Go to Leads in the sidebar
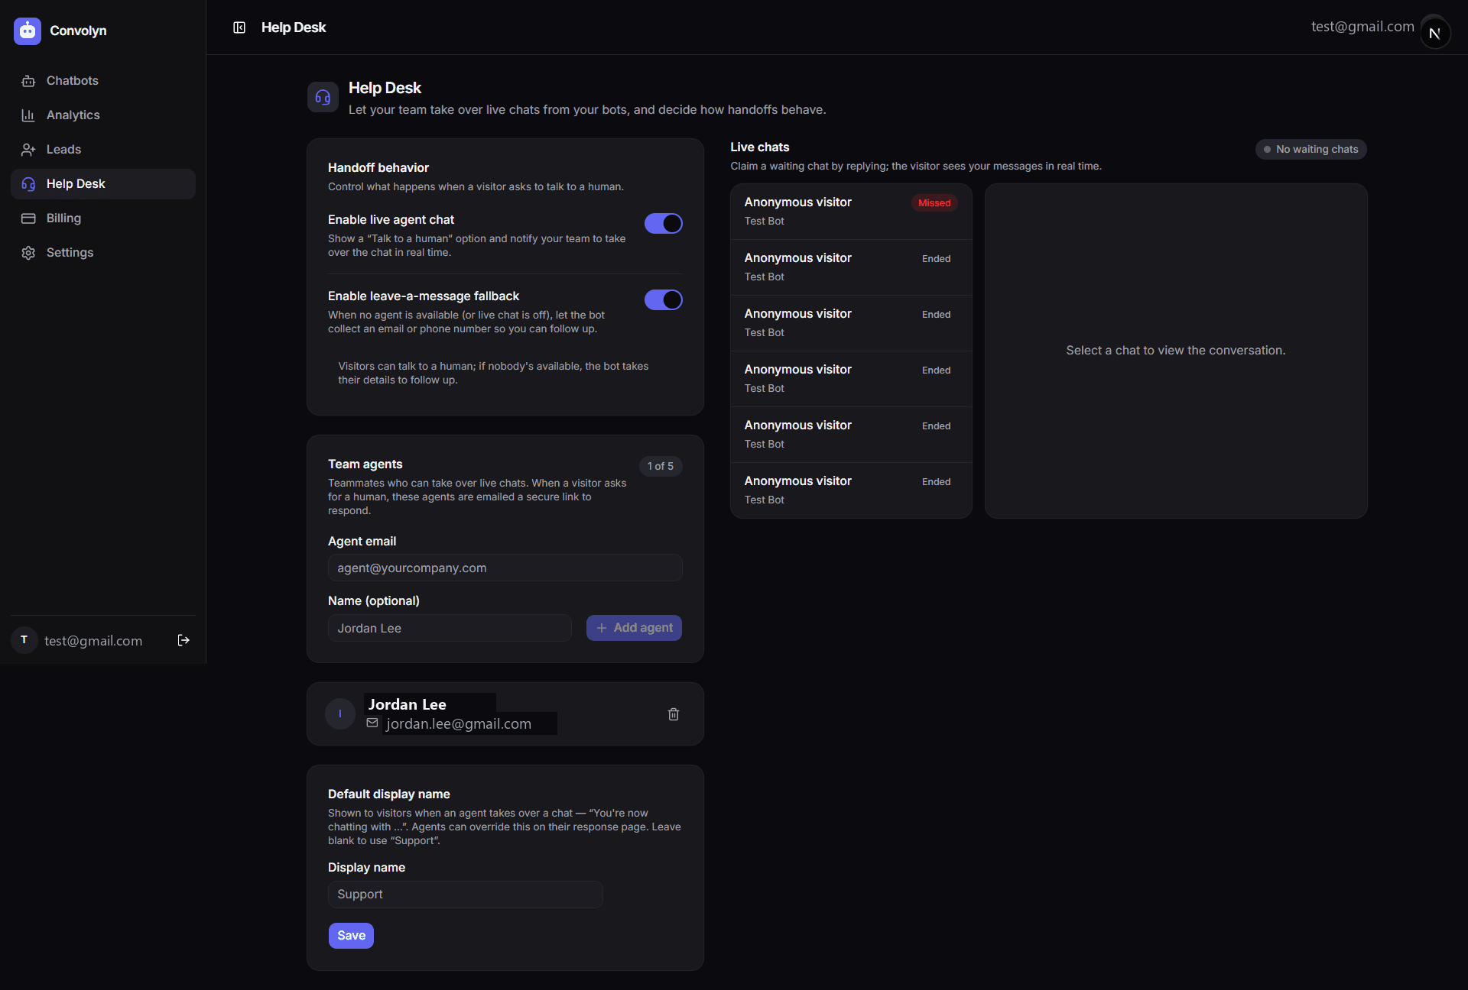The image size is (1468, 990). tap(102, 150)
